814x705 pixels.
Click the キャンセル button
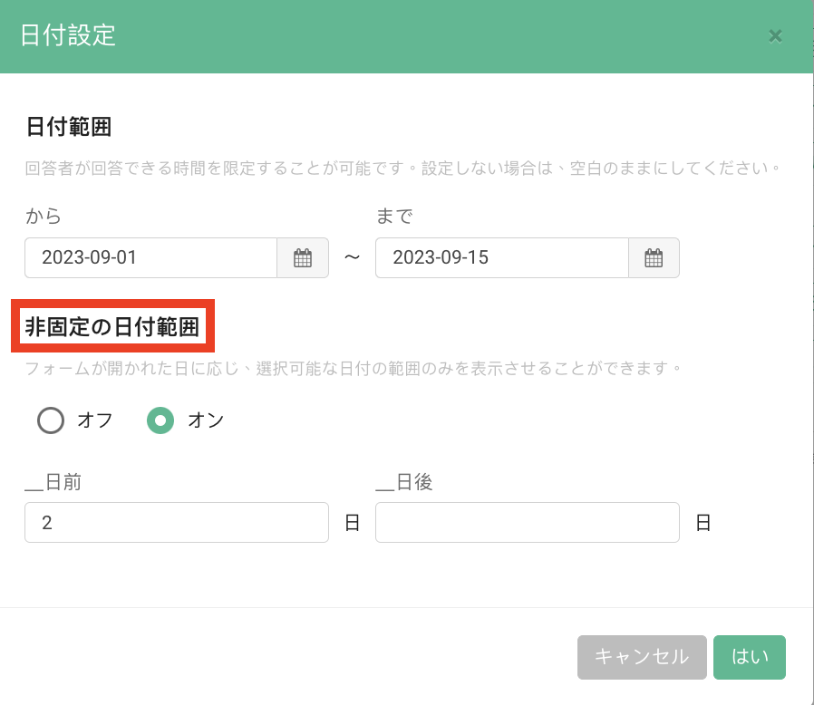pos(642,657)
